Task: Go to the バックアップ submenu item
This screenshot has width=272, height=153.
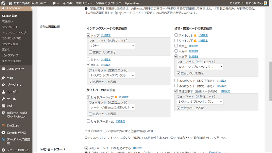Action: tap(10, 55)
